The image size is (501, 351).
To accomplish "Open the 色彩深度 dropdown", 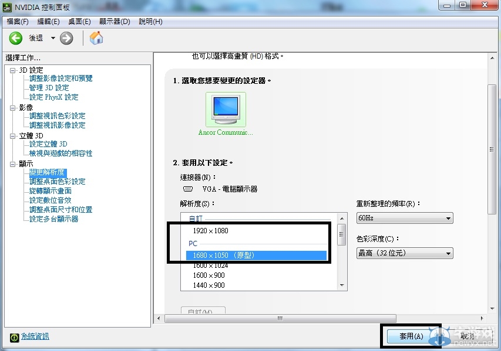I will [x=405, y=253].
